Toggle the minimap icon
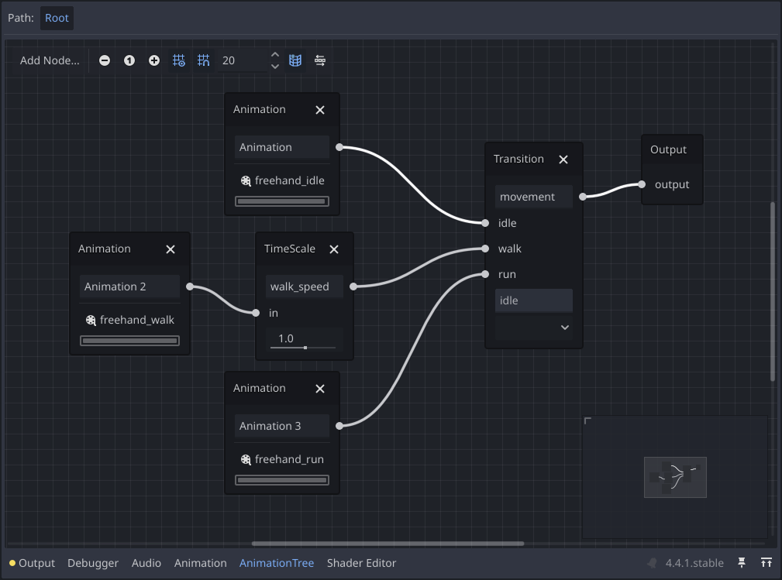This screenshot has width=782, height=580. (295, 60)
